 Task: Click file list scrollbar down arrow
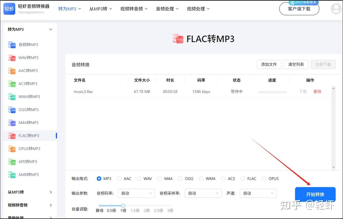334,168
